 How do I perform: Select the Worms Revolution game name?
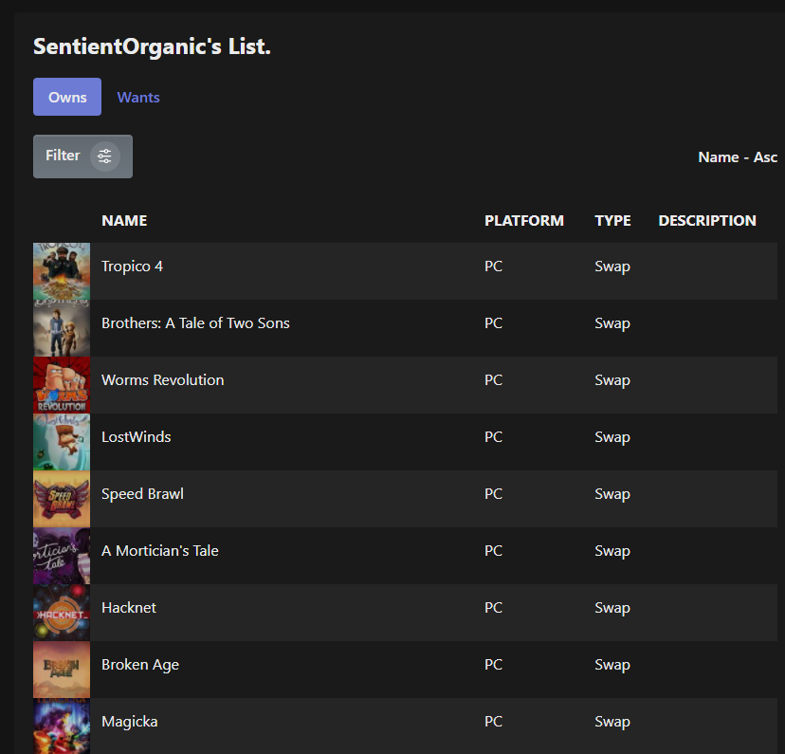tap(163, 380)
